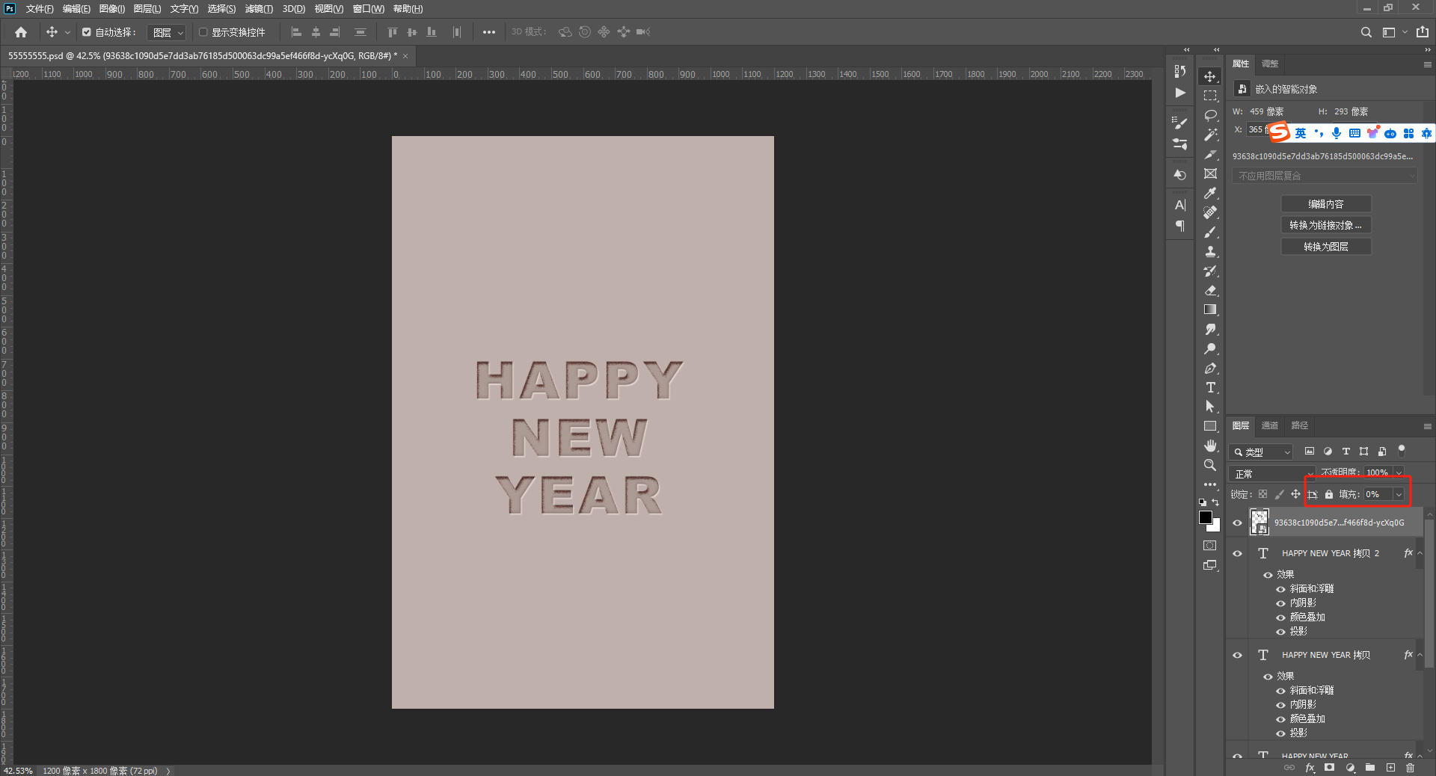The image size is (1436, 776).
Task: Select the Lasso tool
Action: point(1210,115)
